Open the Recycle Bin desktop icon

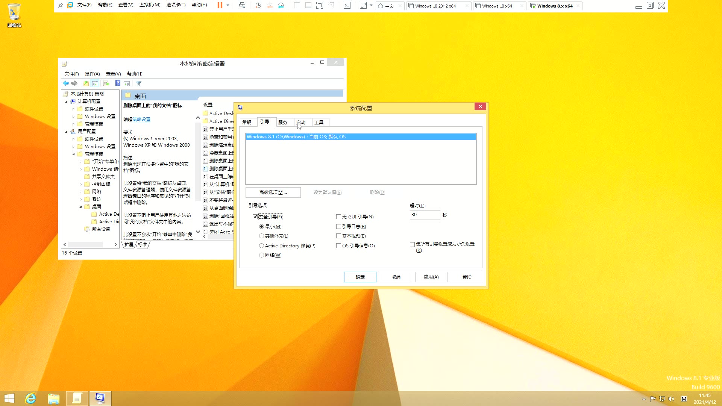click(14, 15)
